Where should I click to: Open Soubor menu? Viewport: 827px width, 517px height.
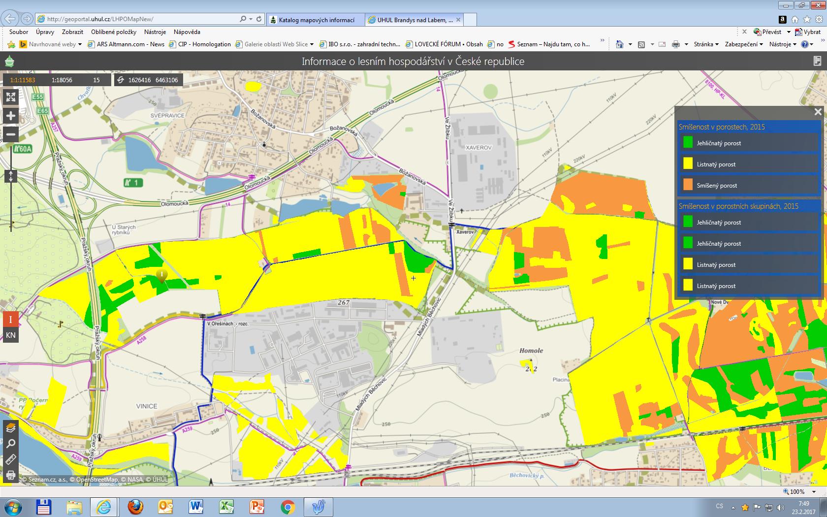[19, 32]
